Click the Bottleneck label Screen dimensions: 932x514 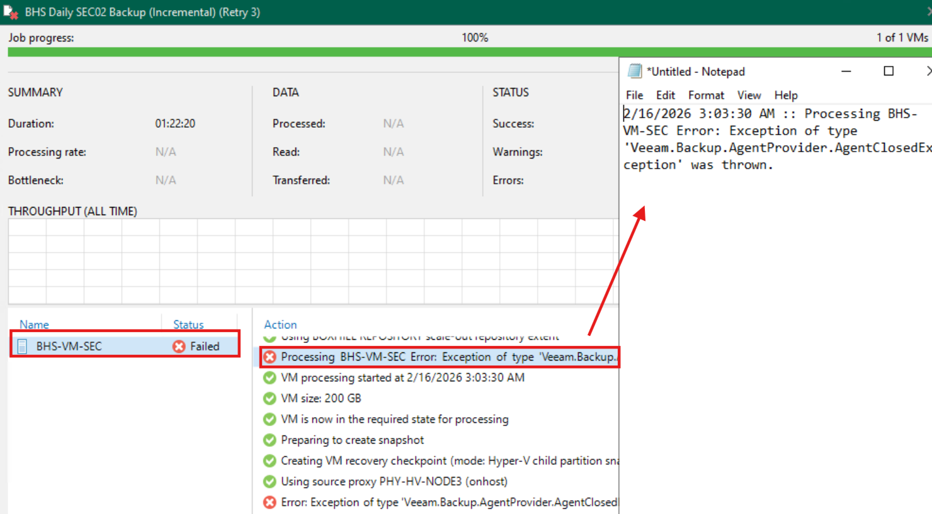point(36,180)
